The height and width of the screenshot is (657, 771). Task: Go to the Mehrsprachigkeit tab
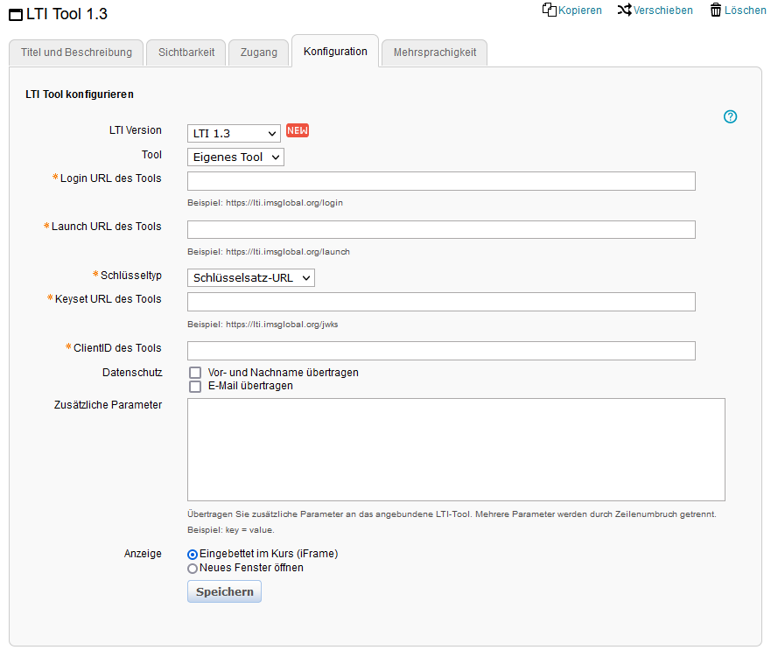click(x=435, y=52)
